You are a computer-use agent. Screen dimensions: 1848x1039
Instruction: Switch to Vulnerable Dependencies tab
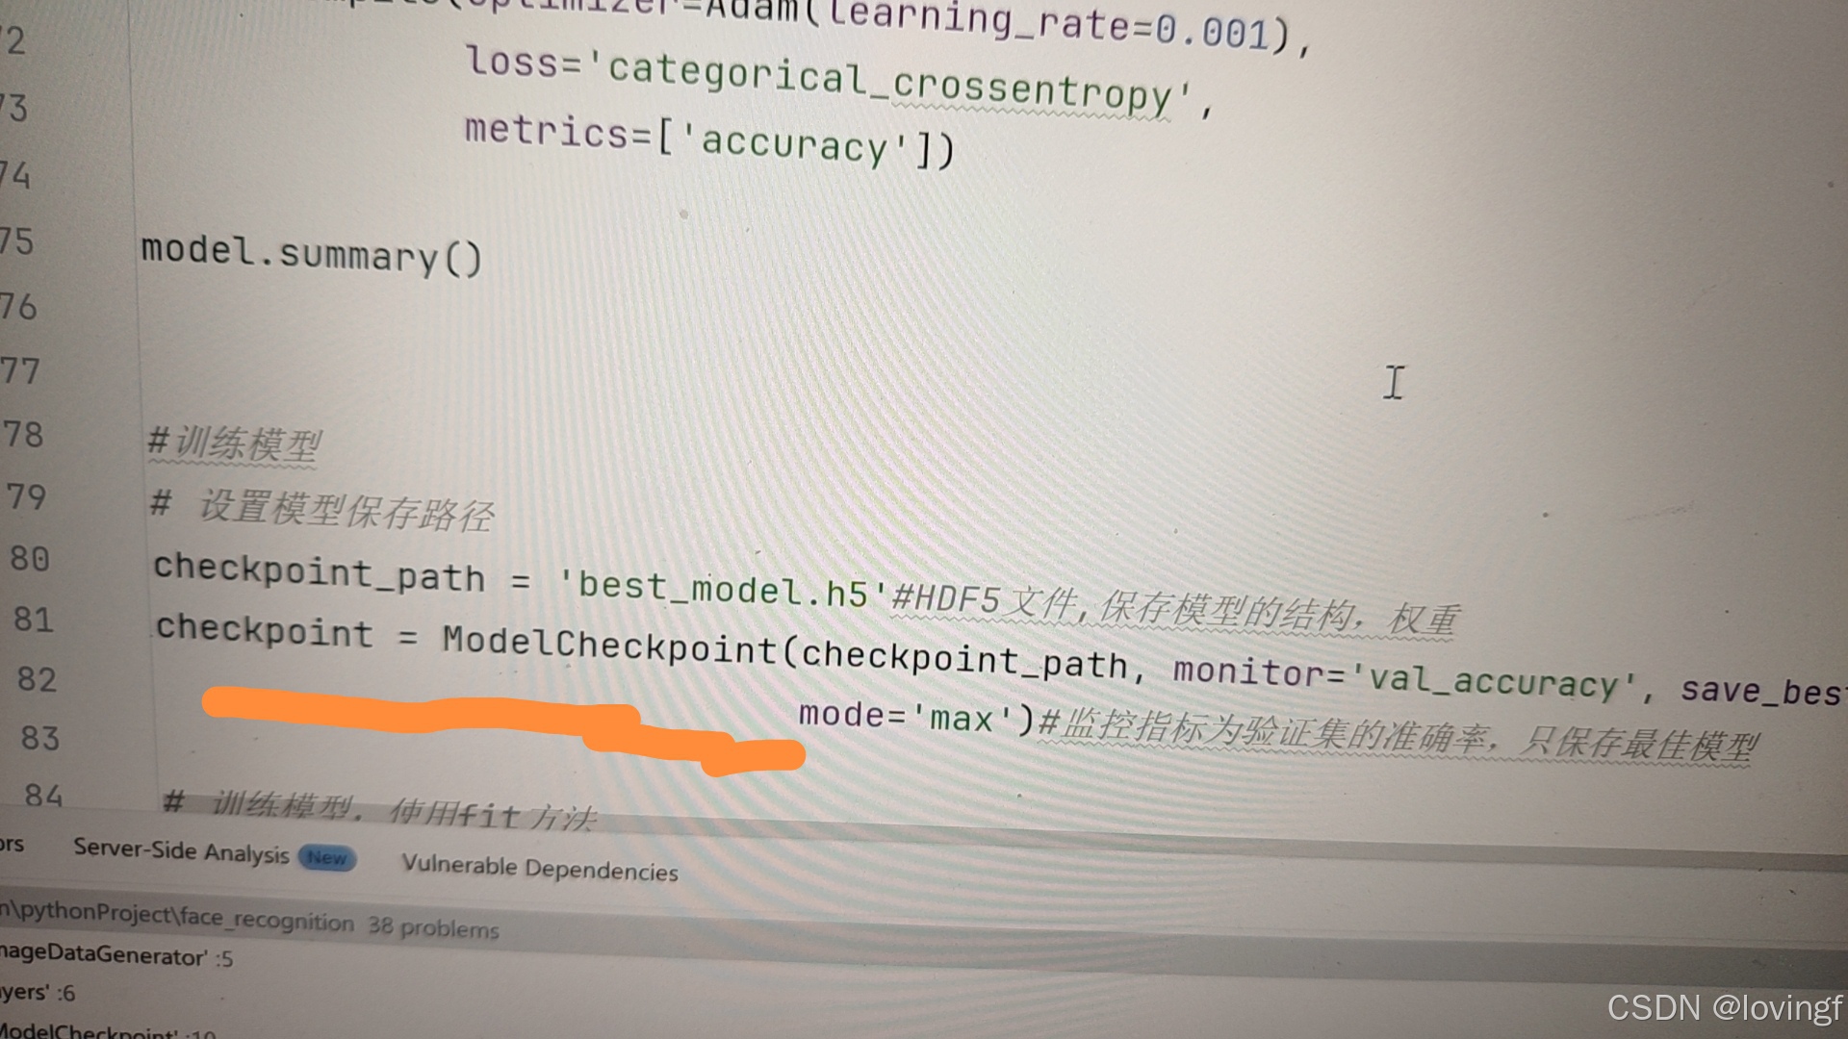click(539, 868)
